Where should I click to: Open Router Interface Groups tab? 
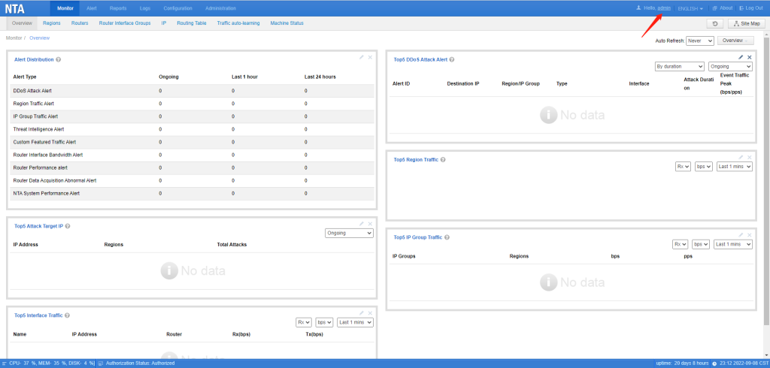click(125, 23)
